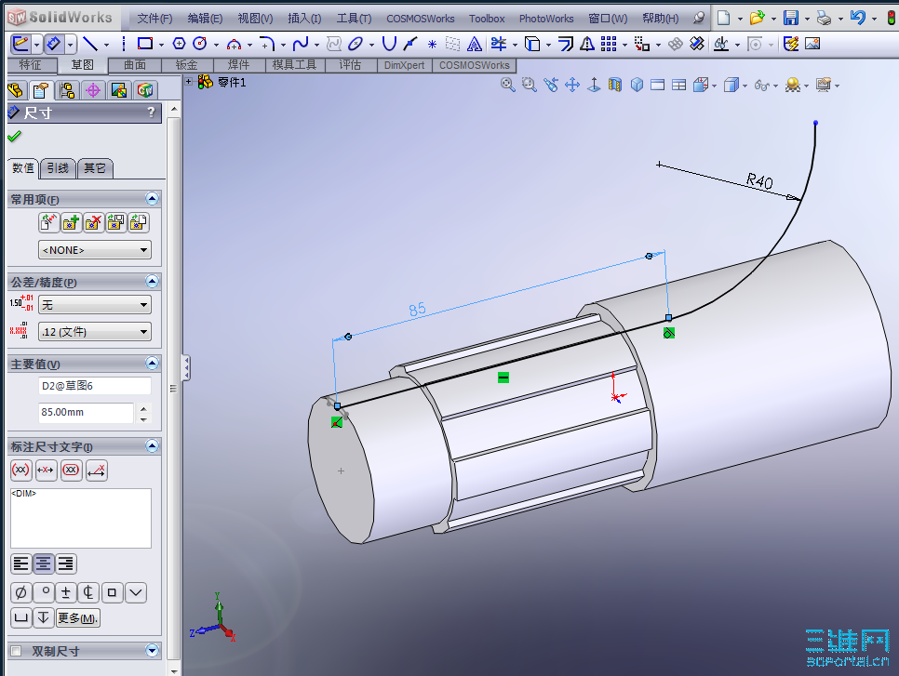899x676 pixels.
Task: Select the Ellipse sketch tool
Action: pyautogui.click(x=356, y=44)
